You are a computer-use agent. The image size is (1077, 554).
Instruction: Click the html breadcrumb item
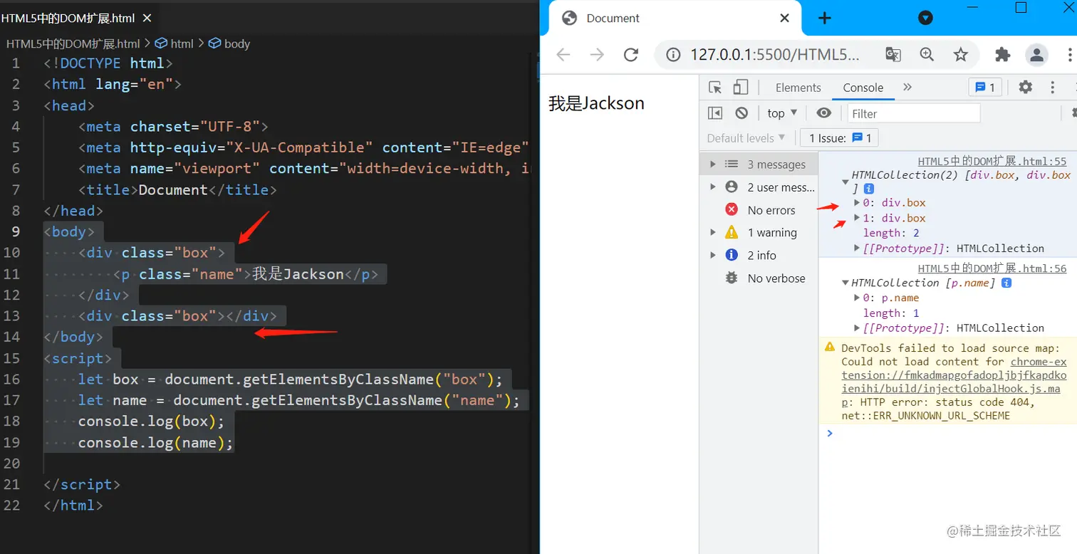(175, 43)
